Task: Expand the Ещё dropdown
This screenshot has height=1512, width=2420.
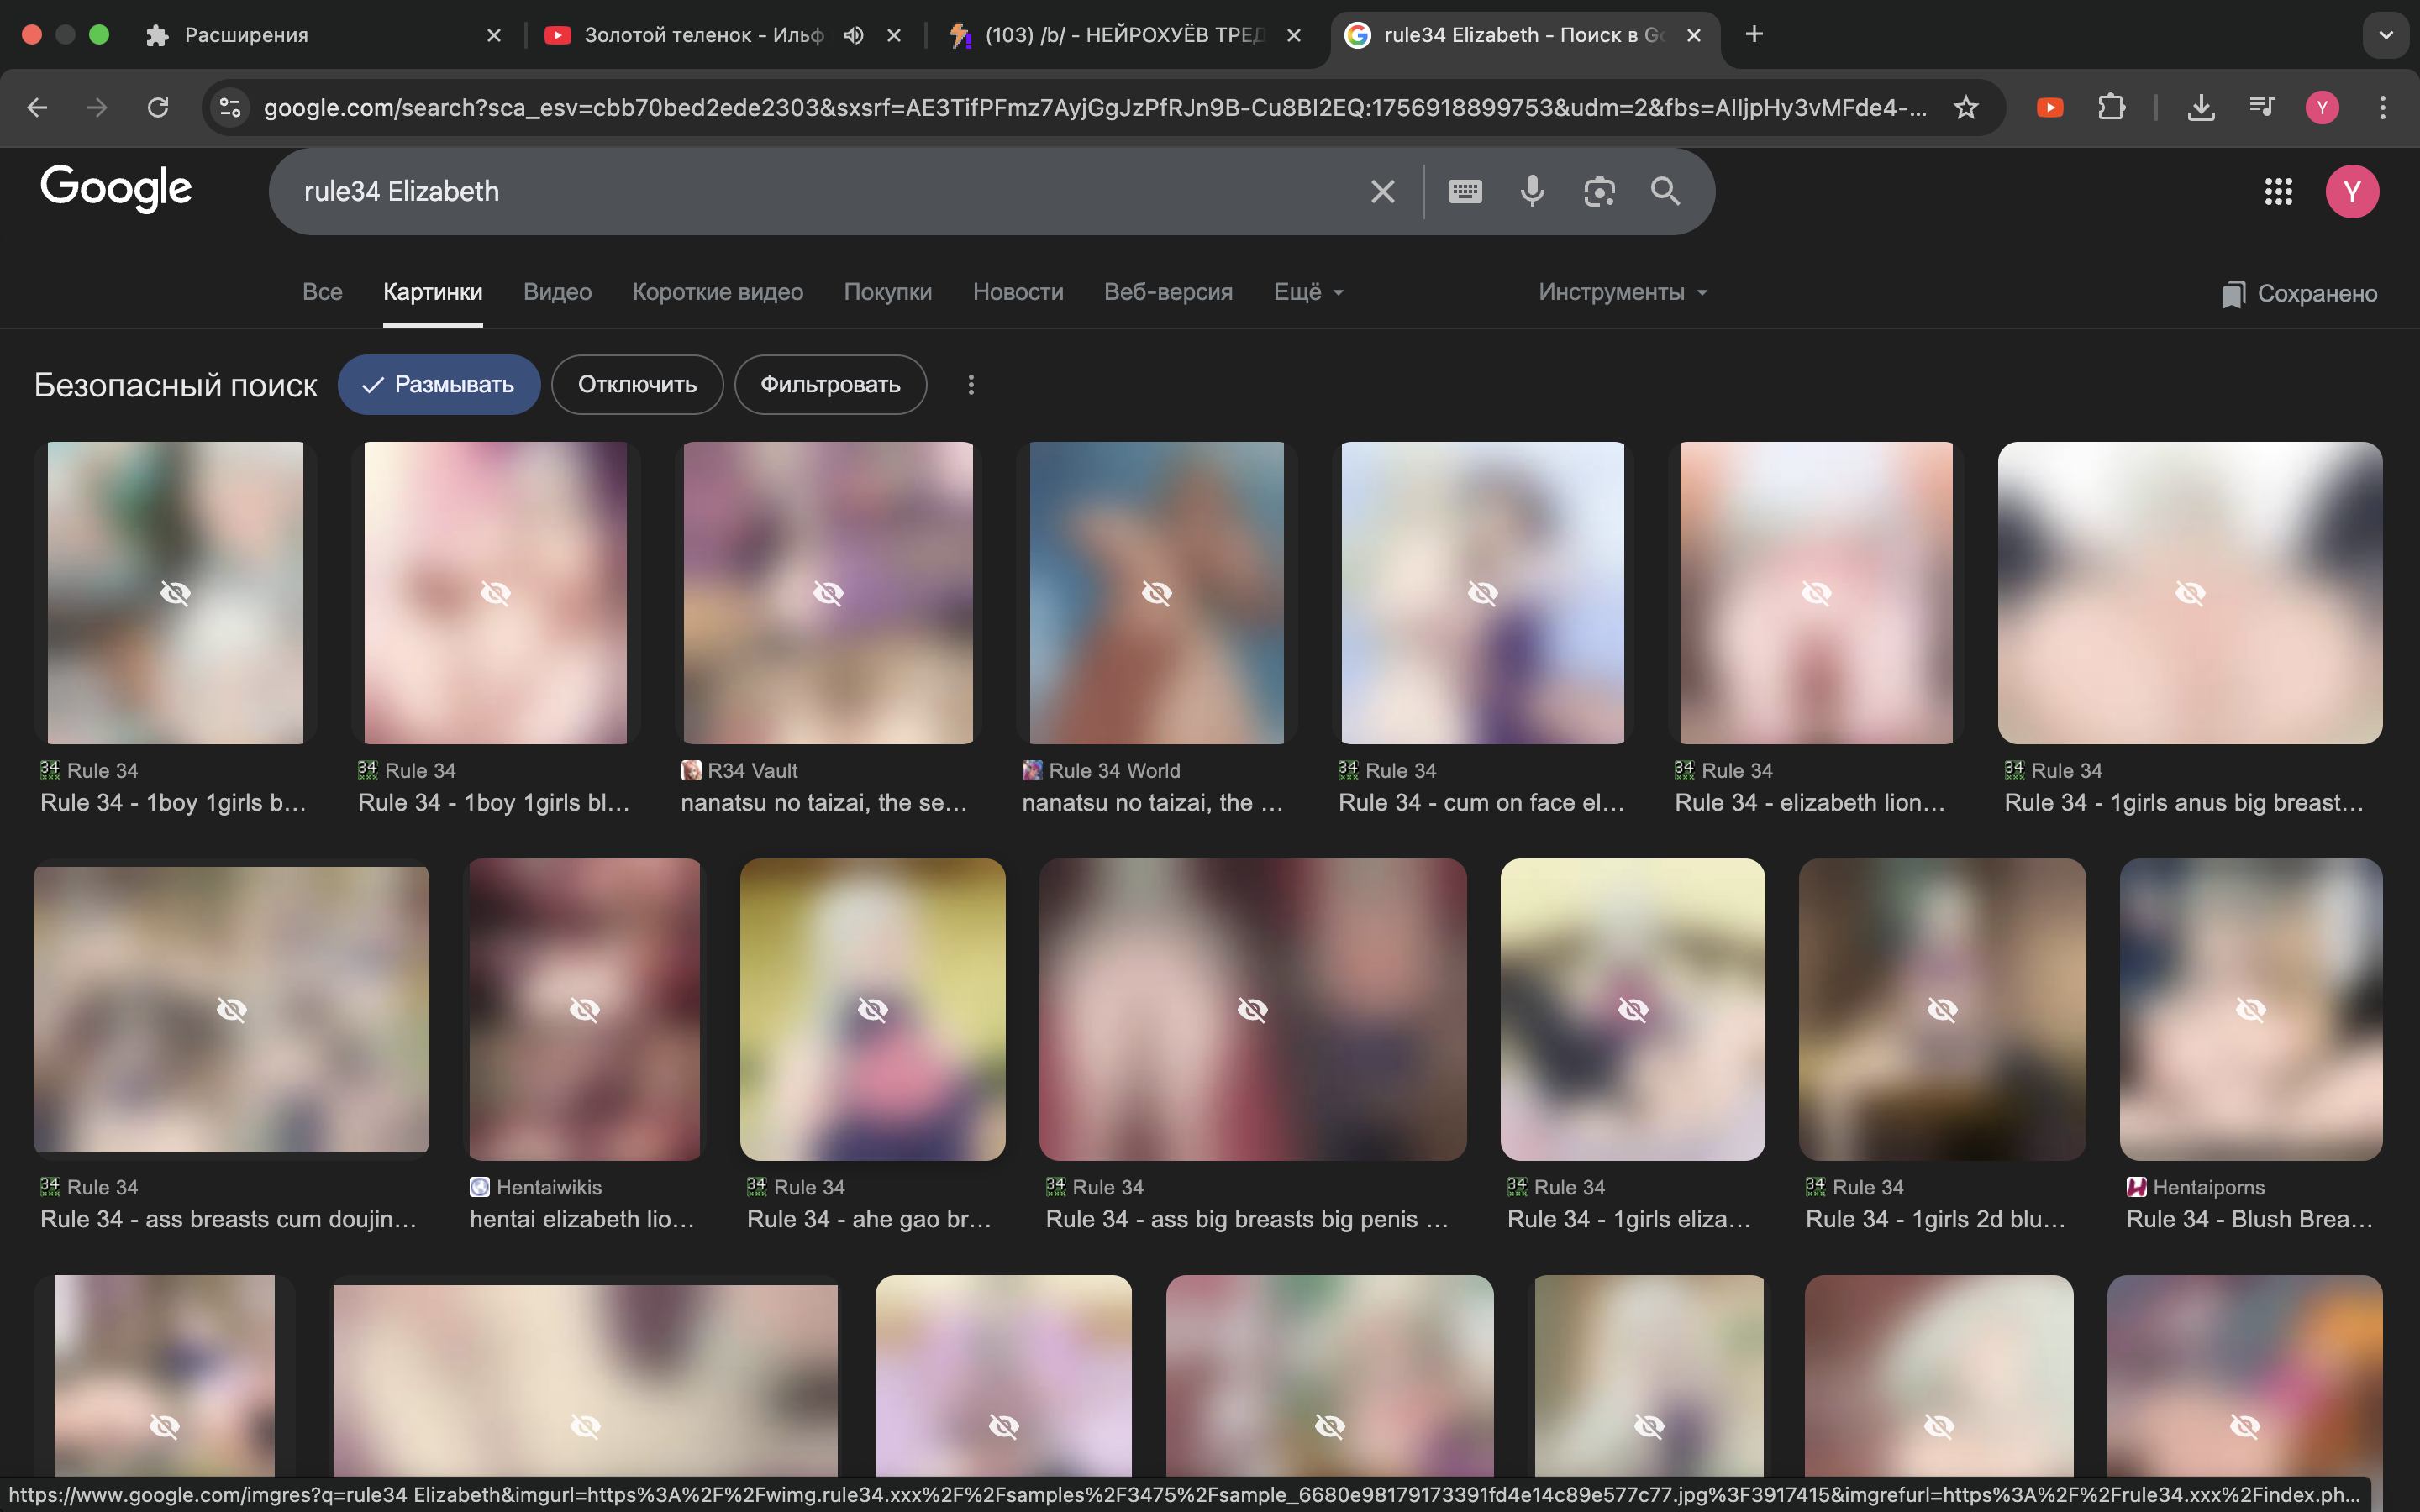Action: [x=1309, y=292]
